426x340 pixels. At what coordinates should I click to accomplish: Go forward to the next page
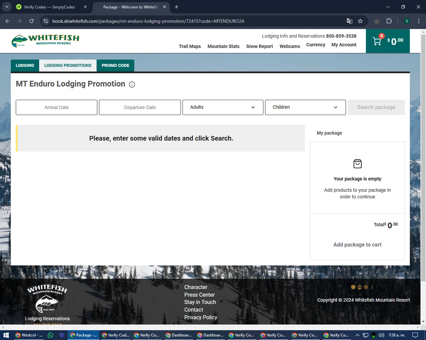pyautogui.click(x=19, y=21)
